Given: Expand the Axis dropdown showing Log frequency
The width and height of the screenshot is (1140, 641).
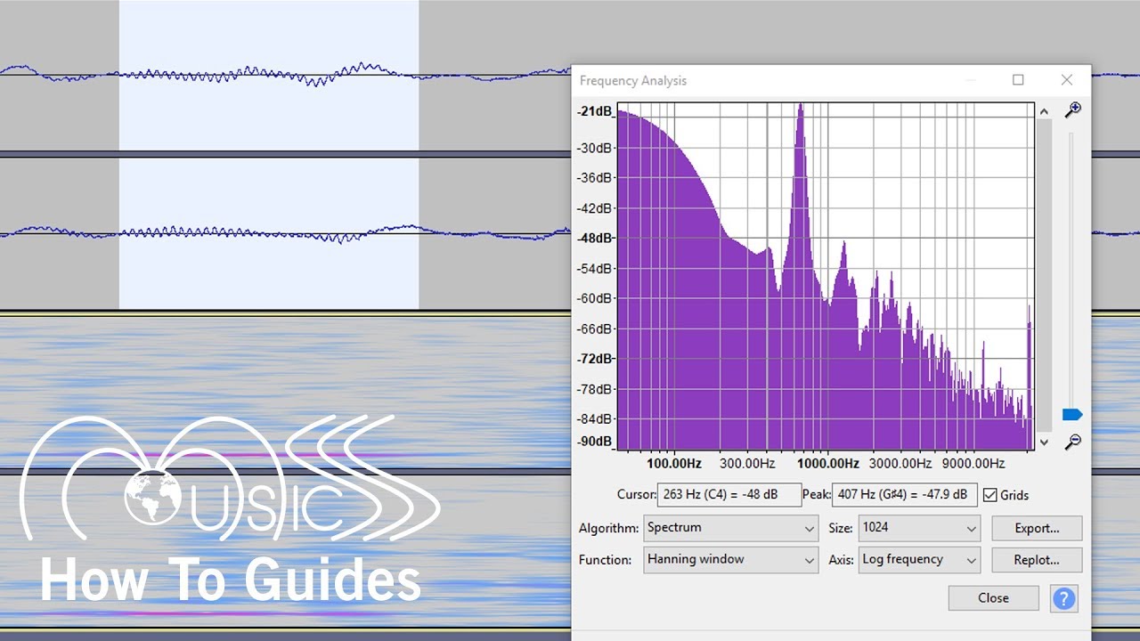Looking at the screenshot, I should coord(919,560).
